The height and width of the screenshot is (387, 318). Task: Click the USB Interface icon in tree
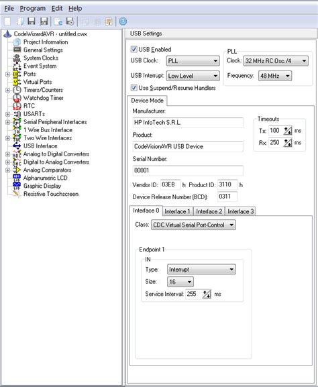pos(17,146)
